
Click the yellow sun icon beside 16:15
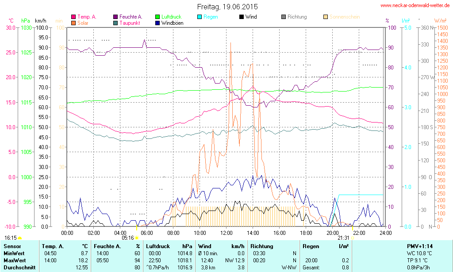(19, 238)
